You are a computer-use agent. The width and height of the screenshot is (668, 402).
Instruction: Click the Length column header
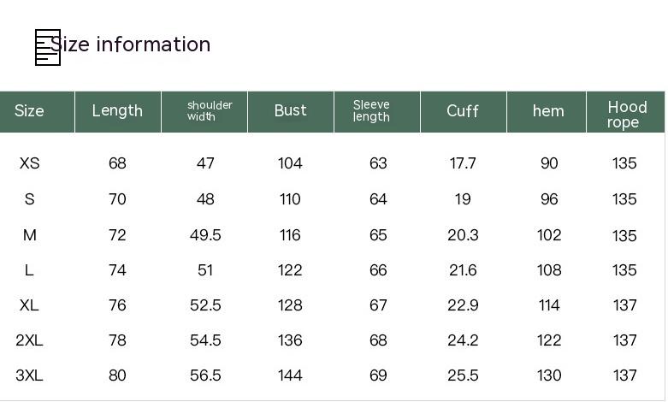point(117,110)
